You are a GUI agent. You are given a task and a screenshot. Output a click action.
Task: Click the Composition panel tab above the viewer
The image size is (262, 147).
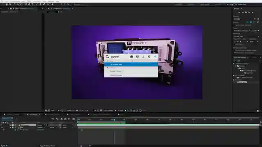click(x=62, y=9)
